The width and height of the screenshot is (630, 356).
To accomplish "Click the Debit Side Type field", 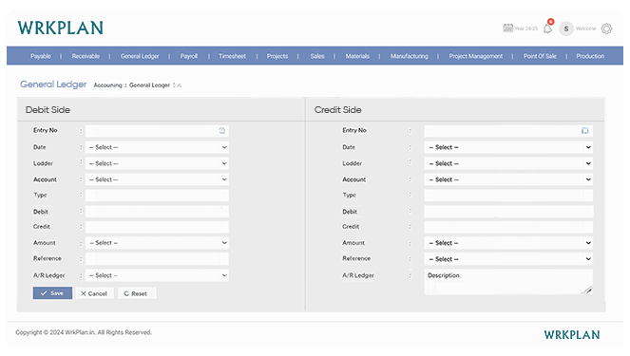I will [157, 195].
